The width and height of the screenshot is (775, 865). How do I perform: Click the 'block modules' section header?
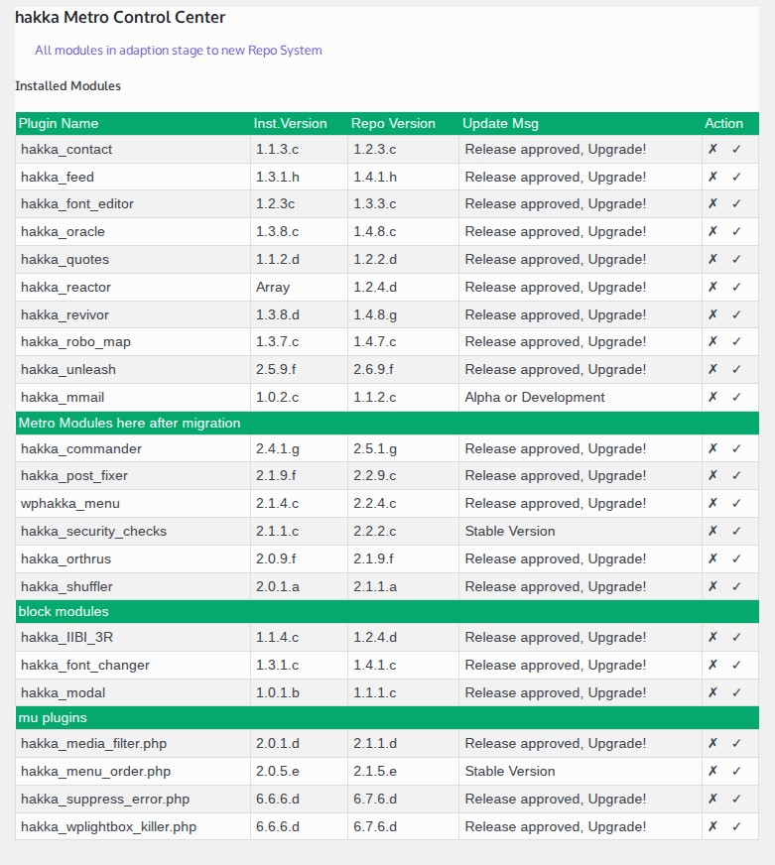tap(64, 611)
